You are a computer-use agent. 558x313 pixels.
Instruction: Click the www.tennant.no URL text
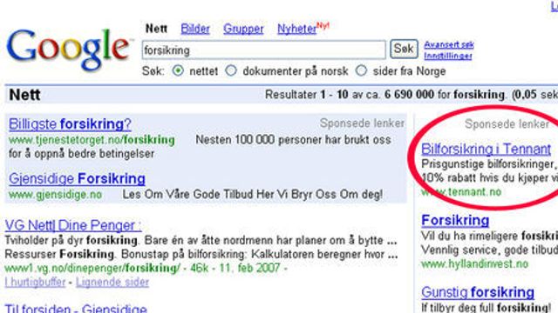(x=461, y=192)
